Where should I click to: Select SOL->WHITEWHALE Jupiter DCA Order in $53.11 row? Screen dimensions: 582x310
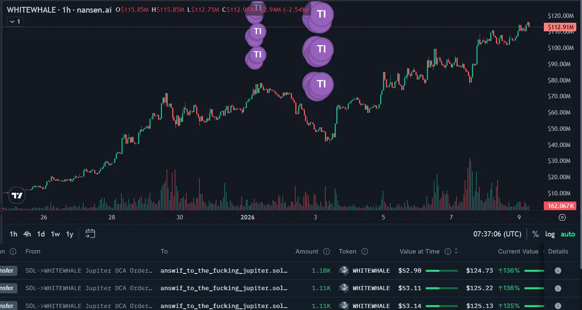click(89, 288)
